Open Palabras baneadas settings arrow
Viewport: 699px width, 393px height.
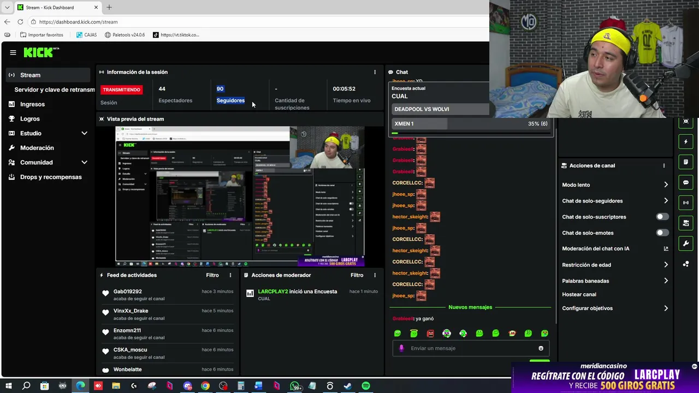coord(666,281)
